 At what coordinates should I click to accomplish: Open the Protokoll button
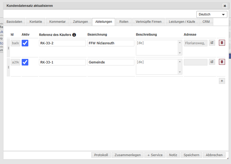[x=102, y=155]
